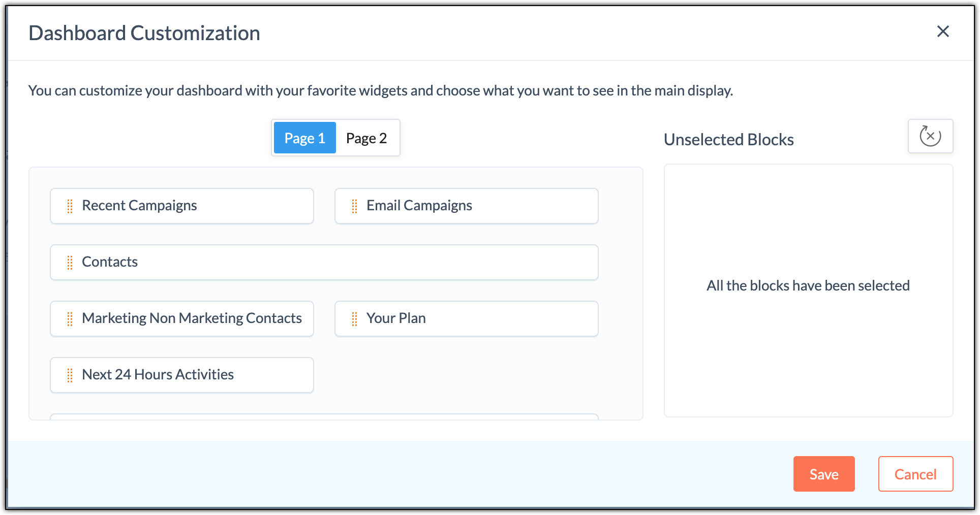
Task: Select the Your Plan block
Action: point(478,318)
